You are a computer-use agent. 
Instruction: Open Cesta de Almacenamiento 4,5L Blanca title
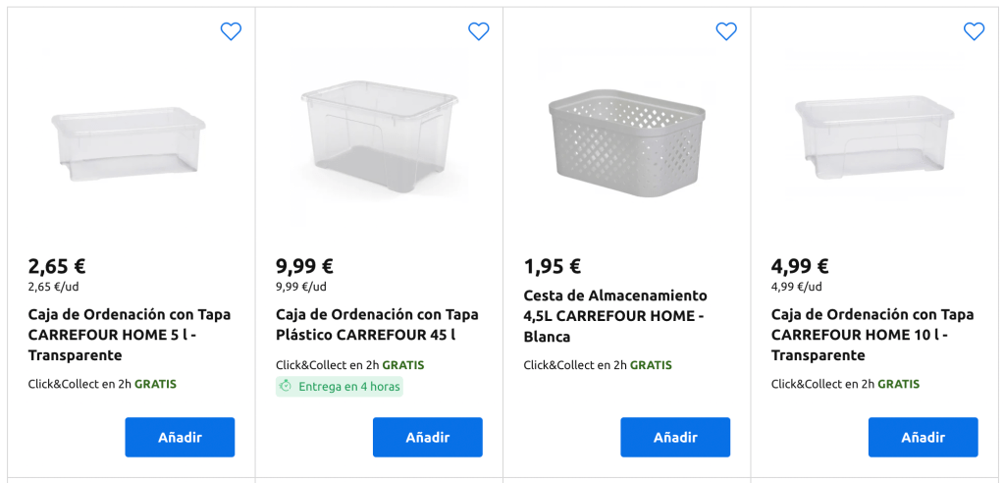pos(615,315)
